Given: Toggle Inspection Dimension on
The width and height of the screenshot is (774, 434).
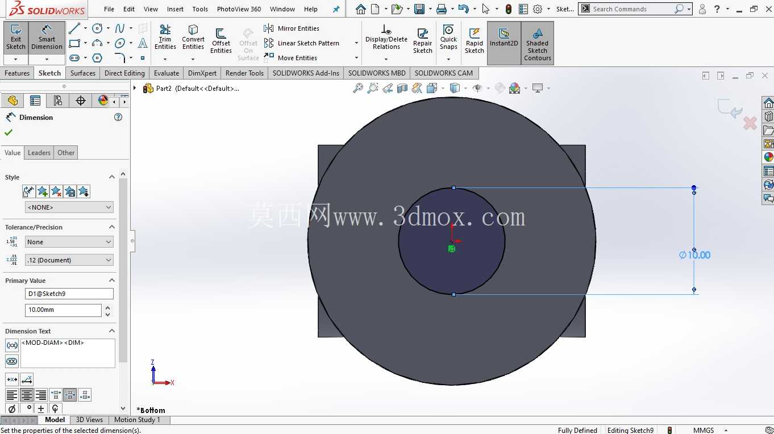Looking at the screenshot, I should [x=12, y=361].
